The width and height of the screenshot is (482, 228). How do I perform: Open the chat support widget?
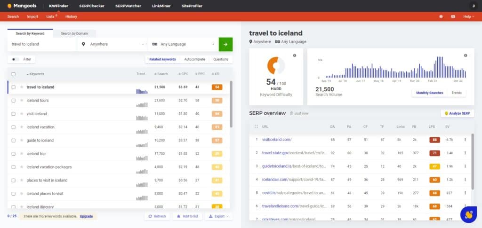point(468,215)
